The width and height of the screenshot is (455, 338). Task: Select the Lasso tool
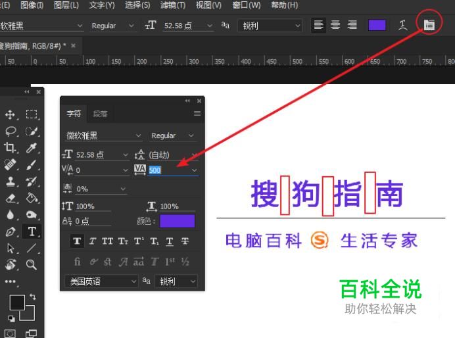coord(11,131)
